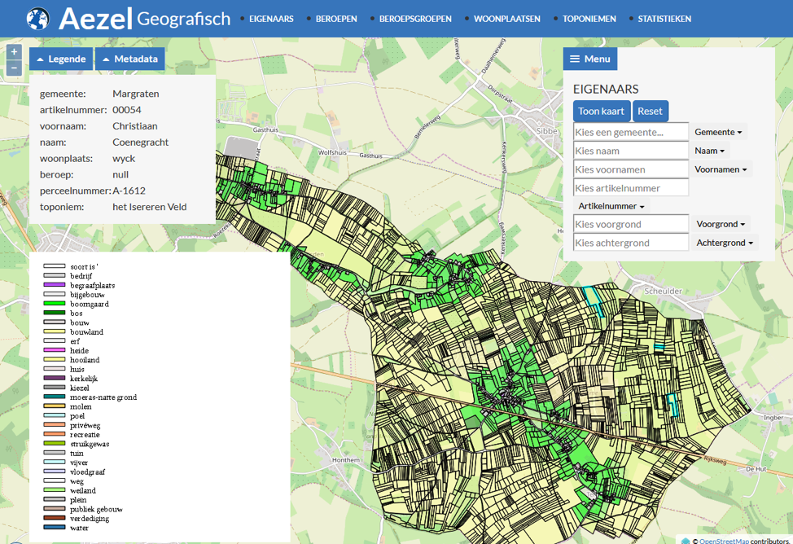Zoom out with the minus button
Image resolution: width=793 pixels, height=544 pixels.
click(15, 68)
